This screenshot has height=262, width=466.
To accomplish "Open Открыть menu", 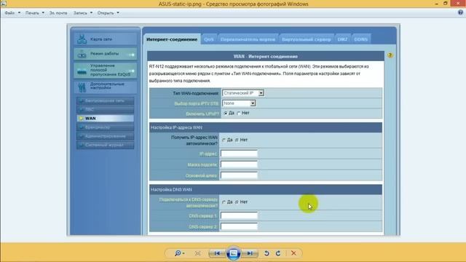I will click(108, 13).
